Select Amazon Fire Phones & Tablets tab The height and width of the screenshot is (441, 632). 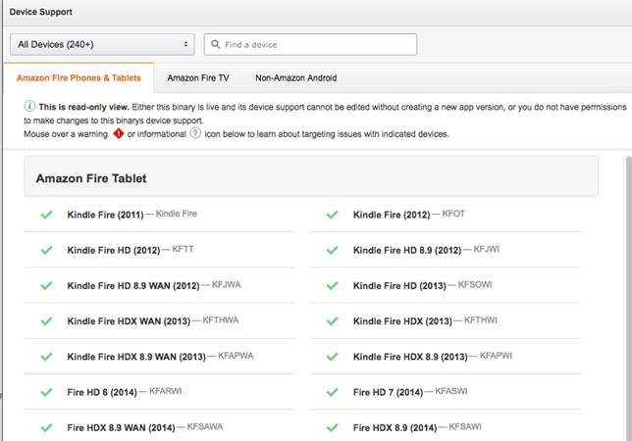click(79, 78)
